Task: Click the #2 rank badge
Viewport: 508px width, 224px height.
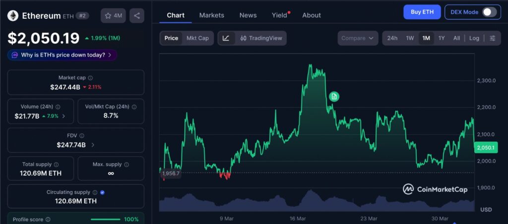Action: [82, 15]
